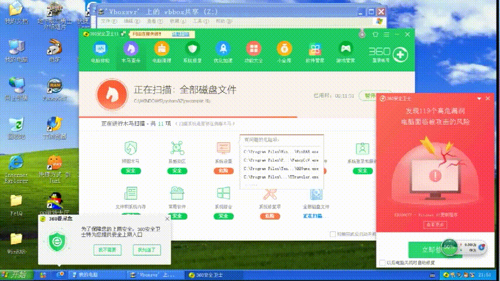Click the 危险 badge under 系统修复项
Image resolution: width=500 pixels, height=281 pixels.
coord(270,216)
